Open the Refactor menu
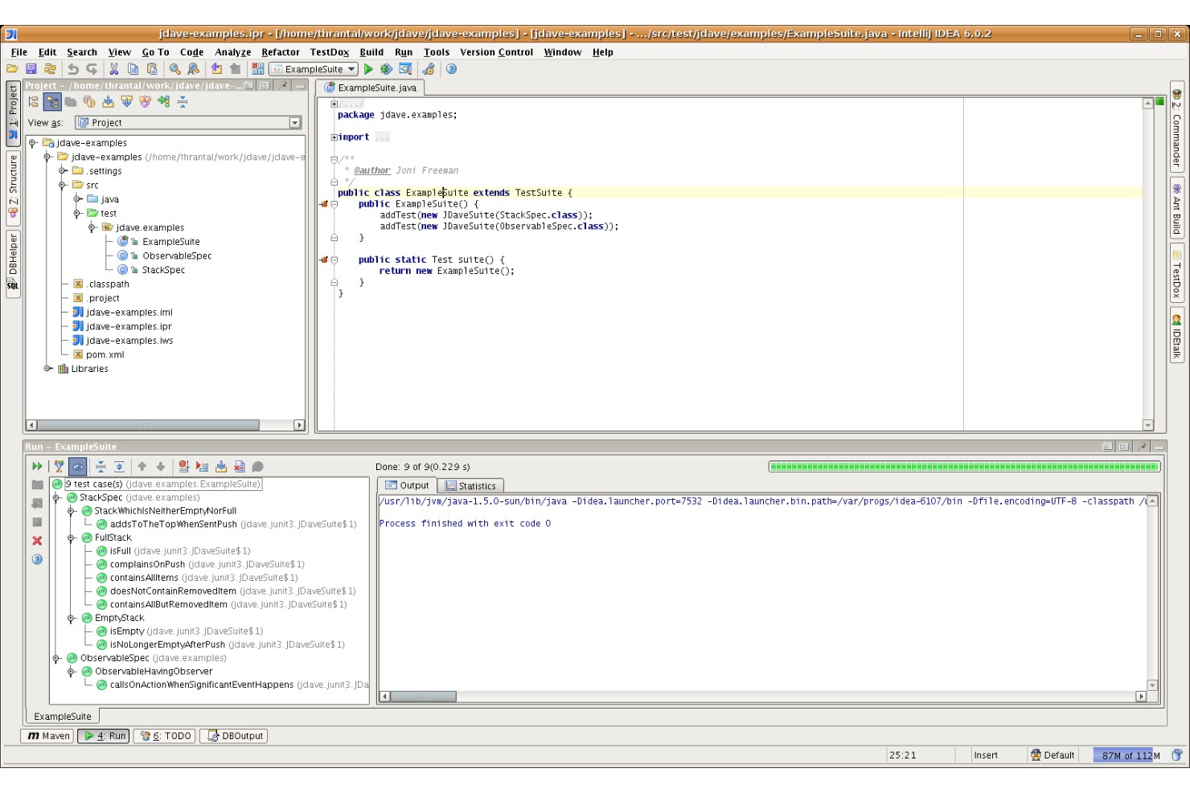 [x=280, y=51]
